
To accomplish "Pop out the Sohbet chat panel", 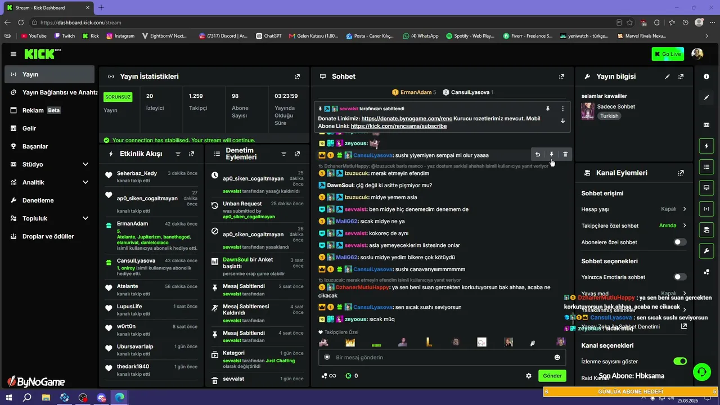I will pos(561,76).
